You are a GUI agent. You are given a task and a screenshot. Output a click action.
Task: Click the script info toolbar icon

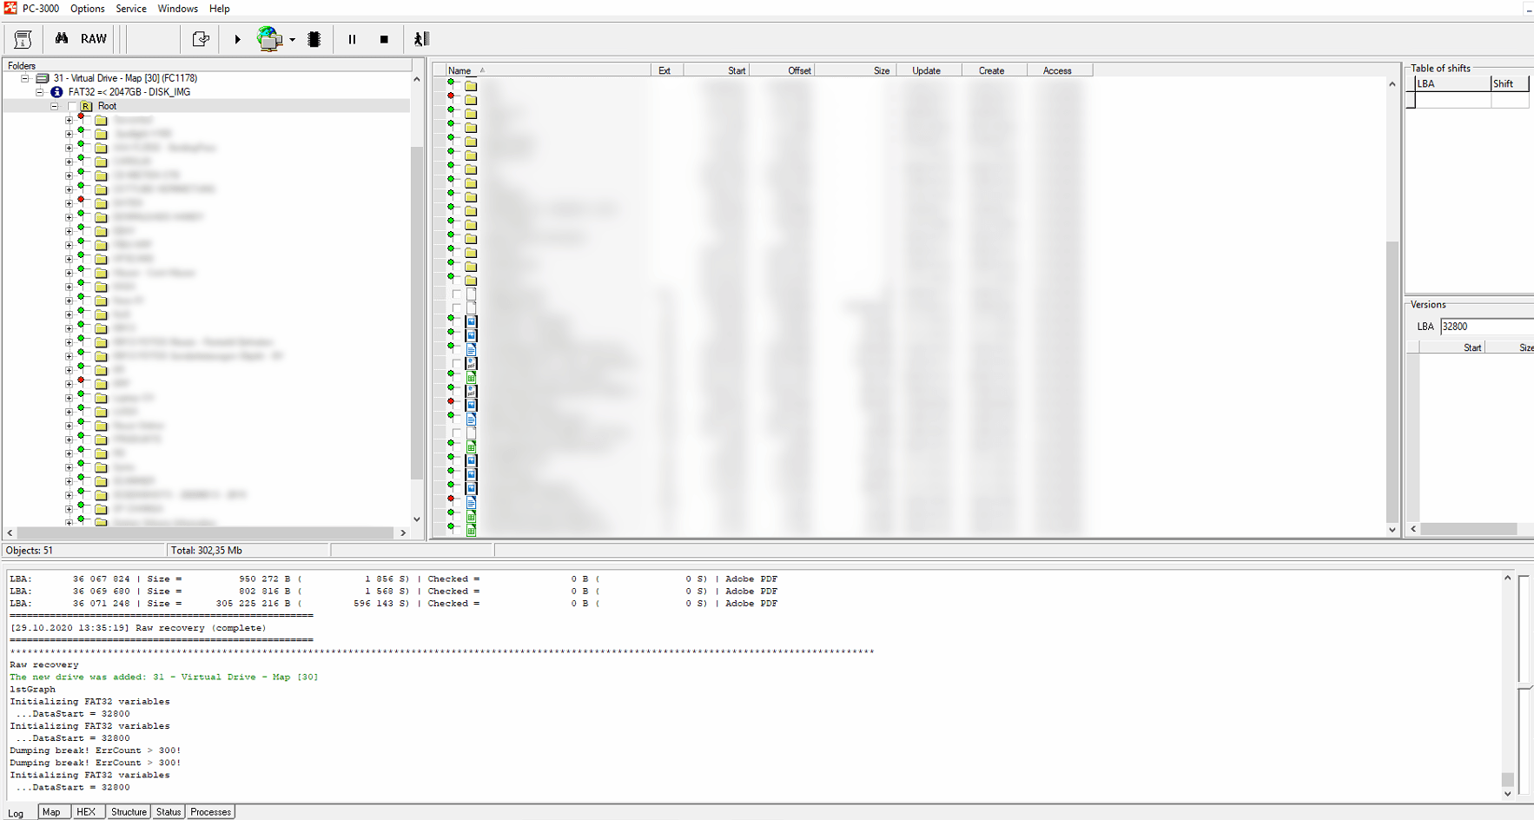[x=23, y=39]
